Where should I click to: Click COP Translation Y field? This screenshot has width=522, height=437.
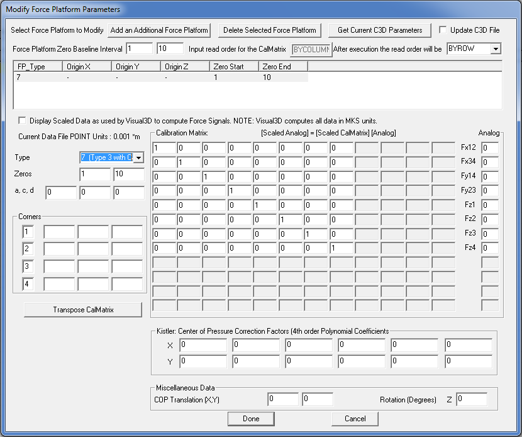(318, 399)
